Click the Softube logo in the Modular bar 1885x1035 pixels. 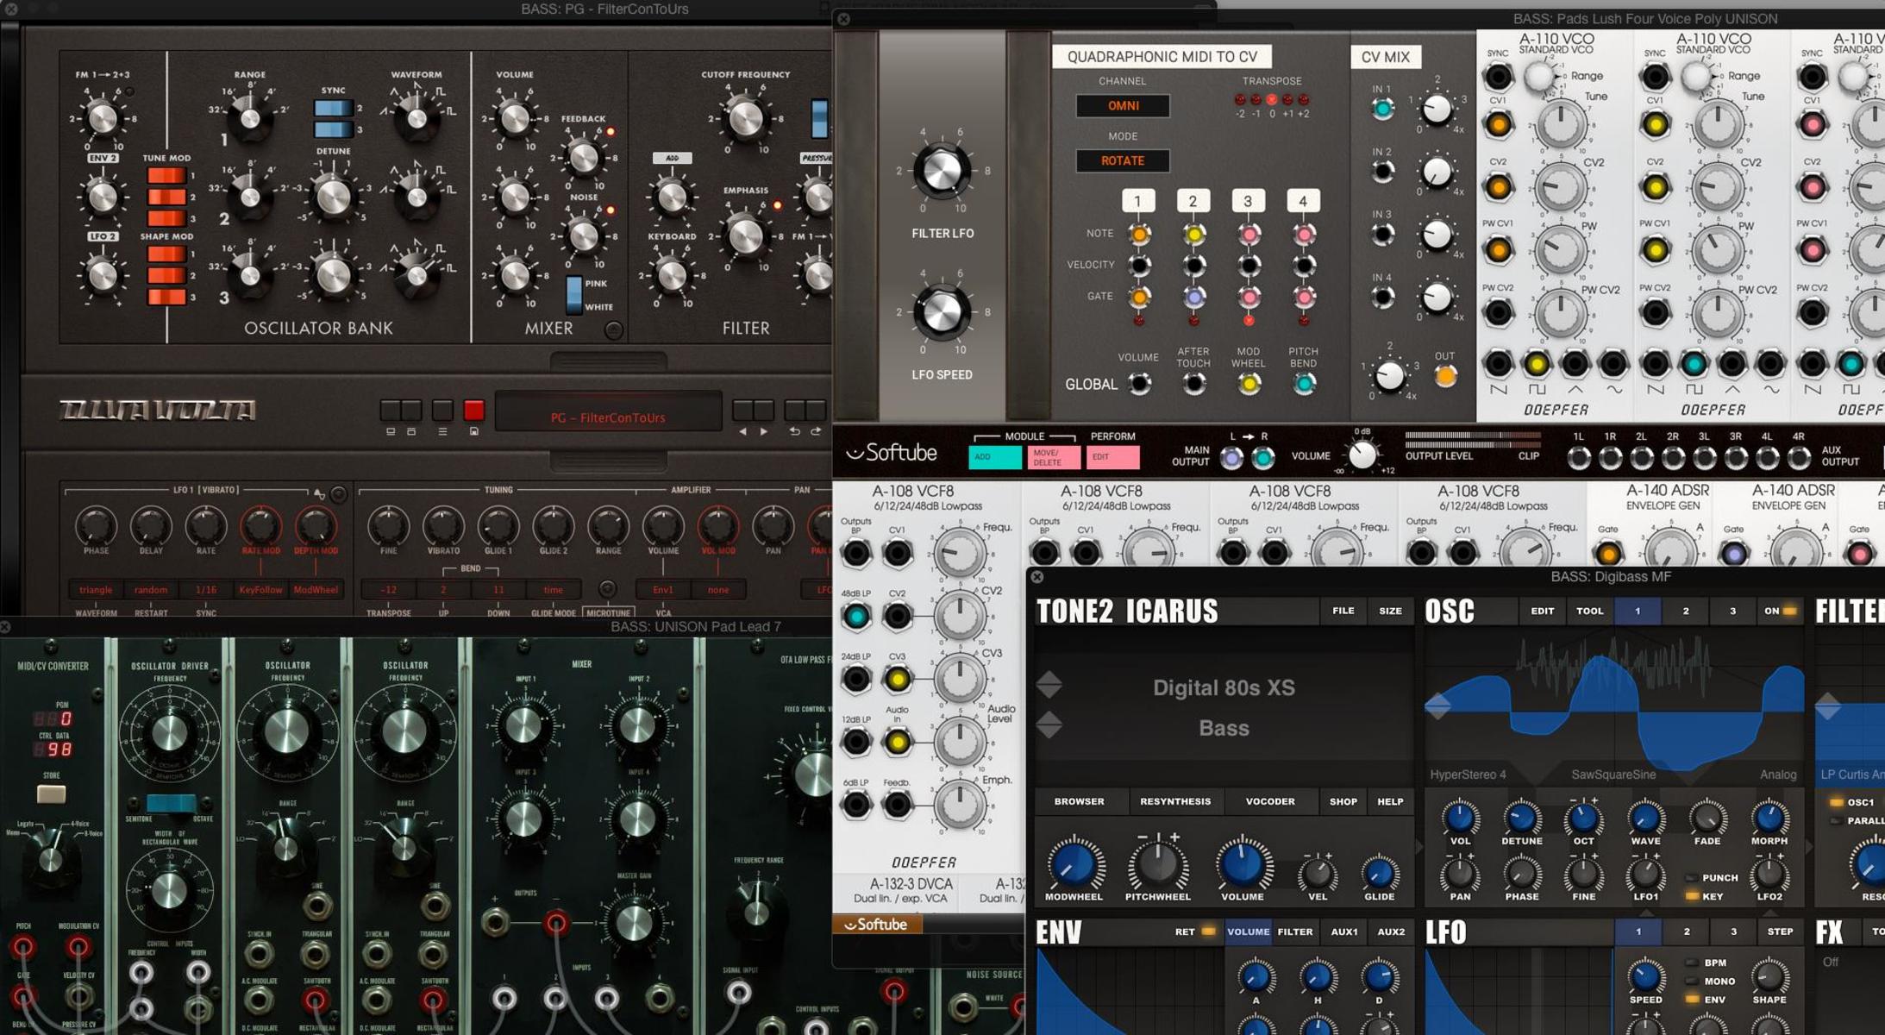(x=891, y=453)
